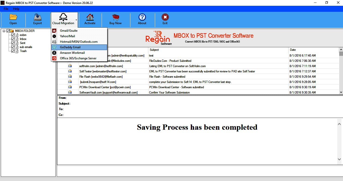This screenshot has height=181, width=343.
Task: Click the envelope icon in the File Flash row
Action: tap(70, 76)
